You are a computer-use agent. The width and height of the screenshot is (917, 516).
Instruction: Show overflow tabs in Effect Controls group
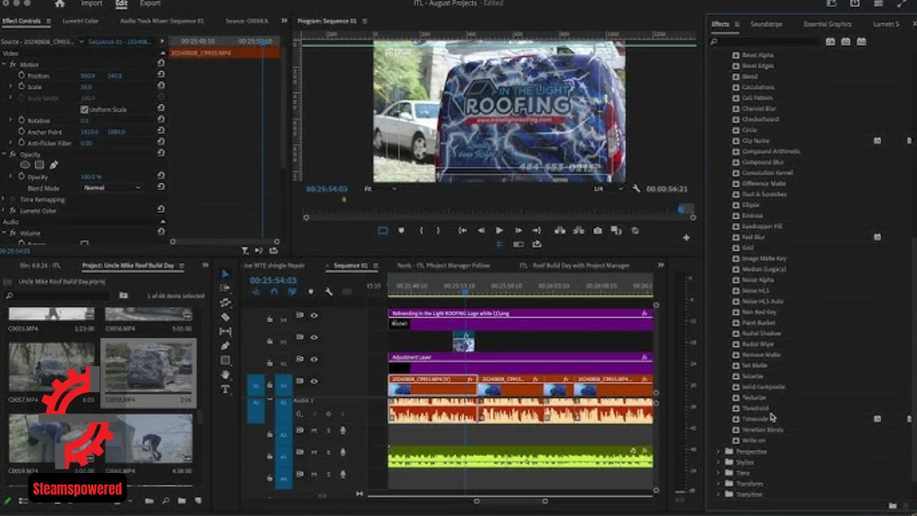284,21
